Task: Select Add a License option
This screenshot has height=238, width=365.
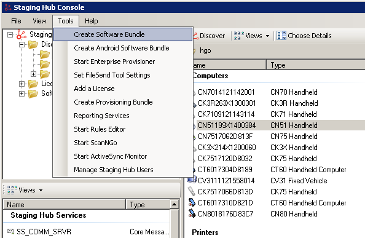Action: click(94, 89)
